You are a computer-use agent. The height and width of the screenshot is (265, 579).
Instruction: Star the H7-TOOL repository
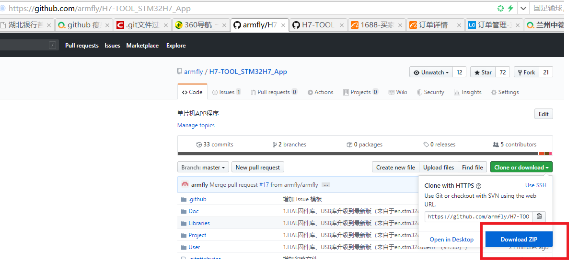point(483,72)
